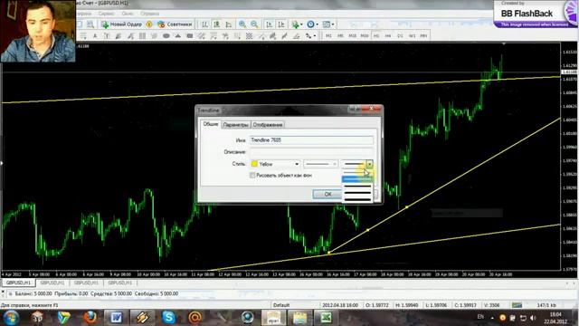Click the Default profile in status bar
The width and height of the screenshot is (579, 326).
pyautogui.click(x=281, y=305)
